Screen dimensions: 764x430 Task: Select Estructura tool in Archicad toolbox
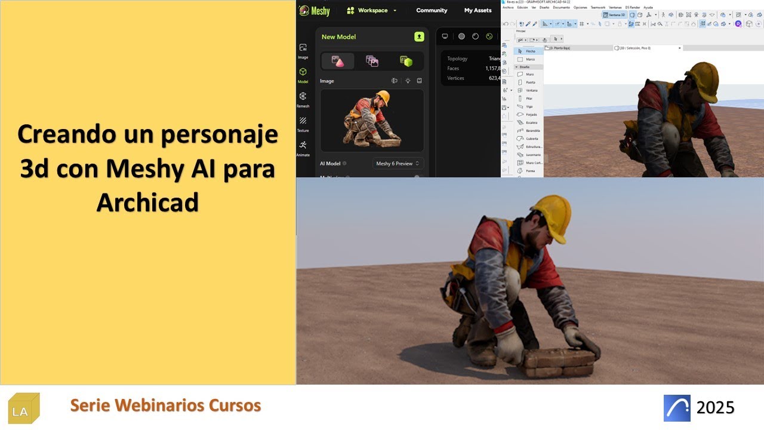point(530,146)
